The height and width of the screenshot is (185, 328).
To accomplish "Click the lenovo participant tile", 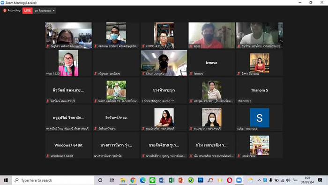I will coord(212,63).
